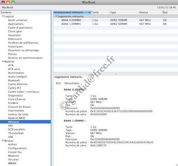Image resolution: width=178 pixels, height=166 pixels.
Task: Sort by Emplacement mémoire column header
Action: pos(72,12)
